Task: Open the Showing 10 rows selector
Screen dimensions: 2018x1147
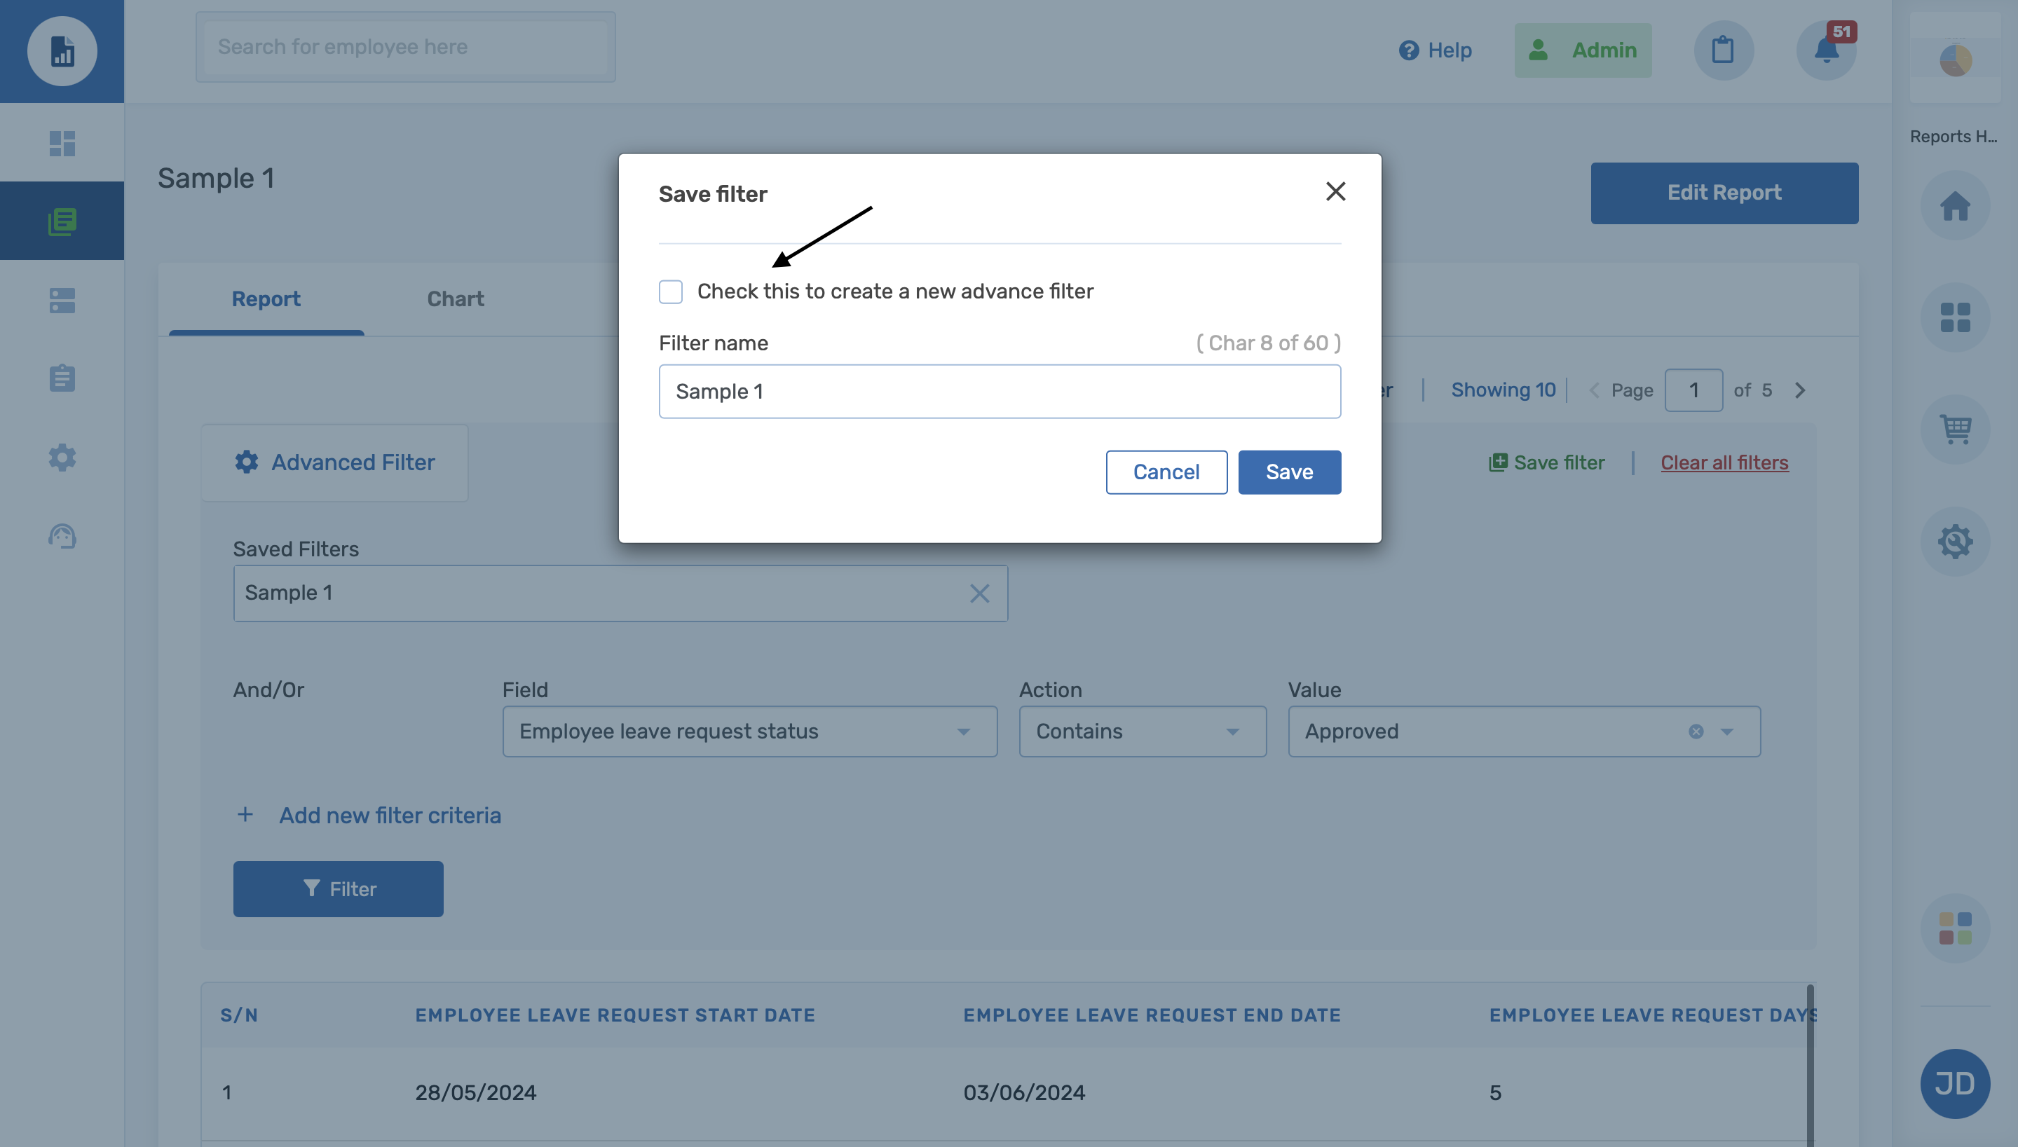Action: coord(1503,390)
